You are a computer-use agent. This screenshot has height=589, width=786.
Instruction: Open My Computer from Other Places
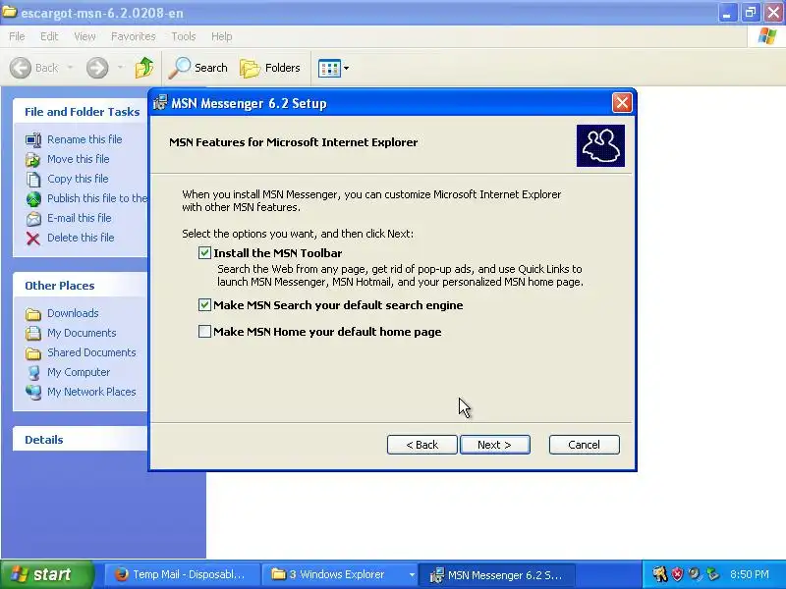coord(79,372)
